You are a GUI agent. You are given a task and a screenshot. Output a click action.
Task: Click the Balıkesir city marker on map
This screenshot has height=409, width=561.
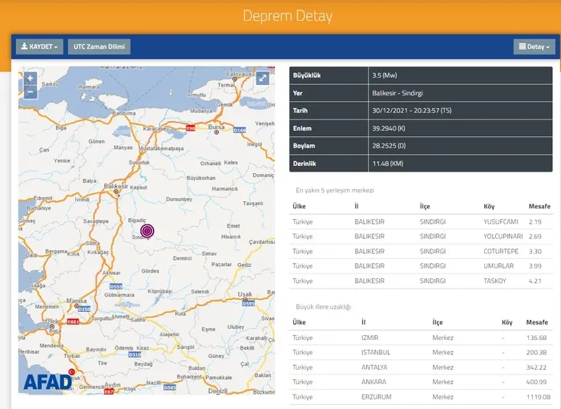(116, 192)
